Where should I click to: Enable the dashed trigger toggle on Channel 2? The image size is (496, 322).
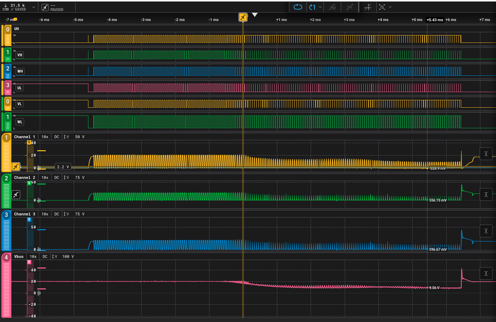pos(16,195)
